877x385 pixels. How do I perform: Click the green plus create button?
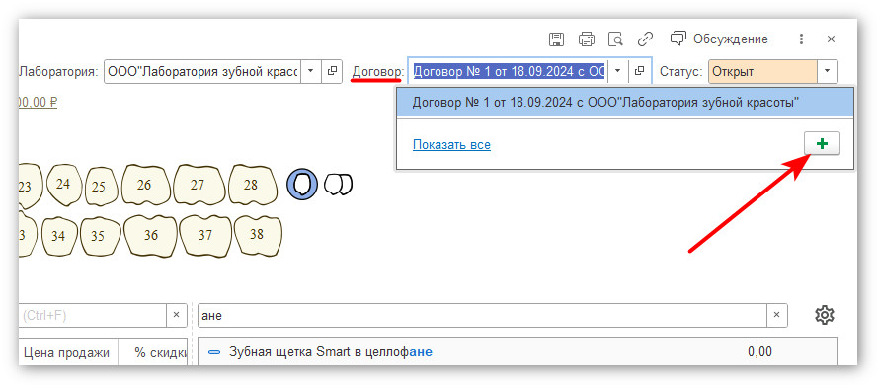point(822,144)
